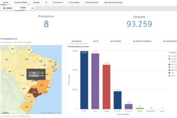Open the Município-UF filter
177x118 pixels.
tap(58, 2)
